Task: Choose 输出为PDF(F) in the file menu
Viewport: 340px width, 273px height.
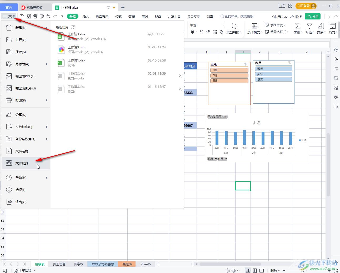Action: (26, 76)
